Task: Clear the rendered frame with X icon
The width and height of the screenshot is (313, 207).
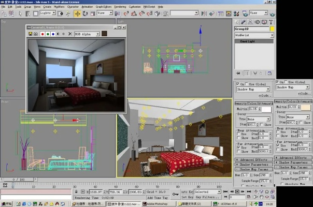Action: pyautogui.click(x=70, y=34)
